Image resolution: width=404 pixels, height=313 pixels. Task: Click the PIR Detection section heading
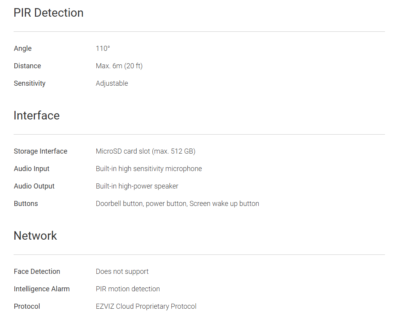coord(49,13)
